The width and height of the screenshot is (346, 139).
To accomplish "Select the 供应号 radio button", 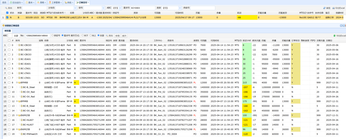I will 53,36.
